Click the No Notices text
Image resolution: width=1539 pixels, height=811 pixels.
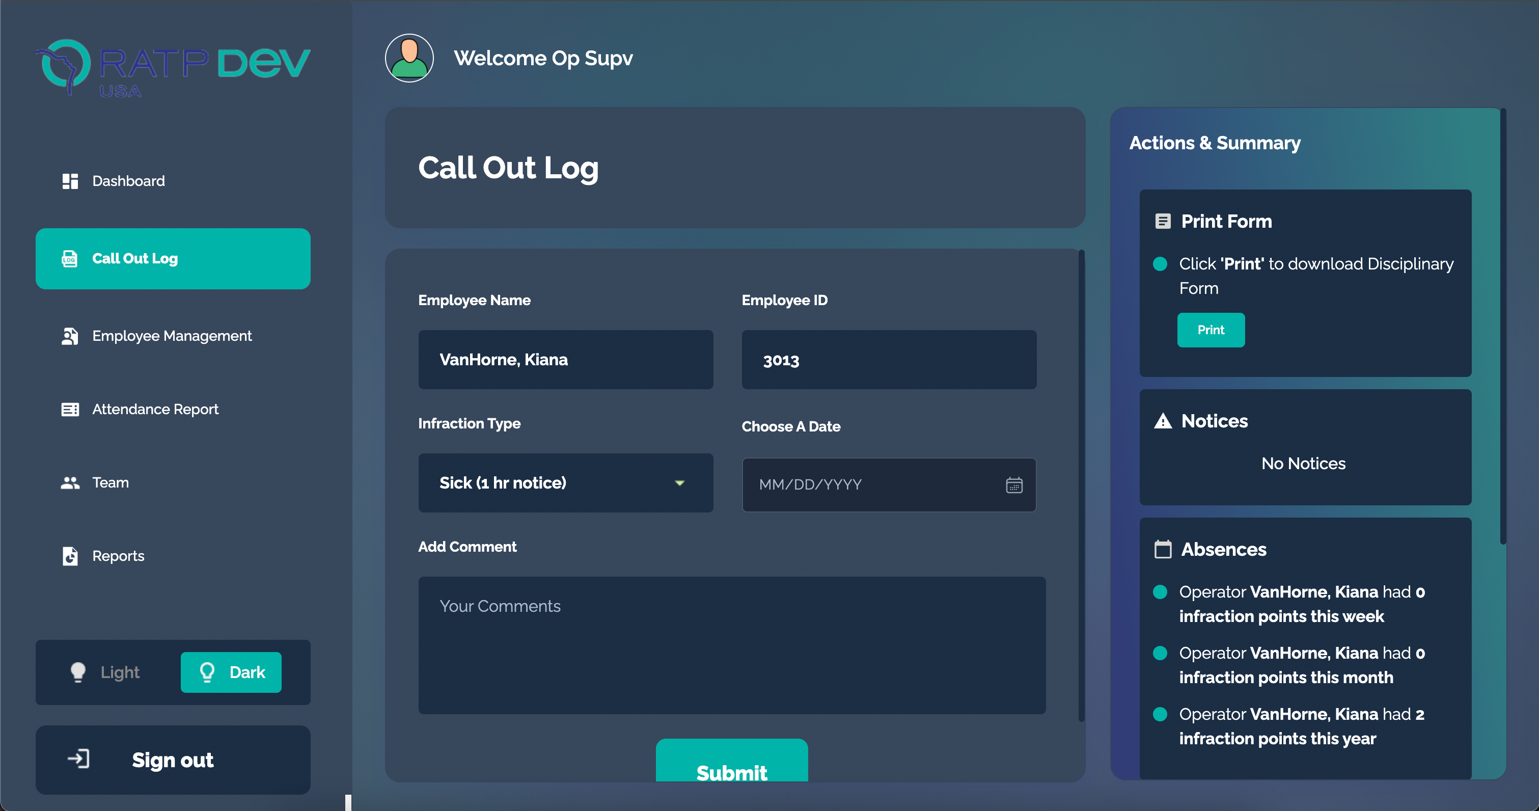1304,463
